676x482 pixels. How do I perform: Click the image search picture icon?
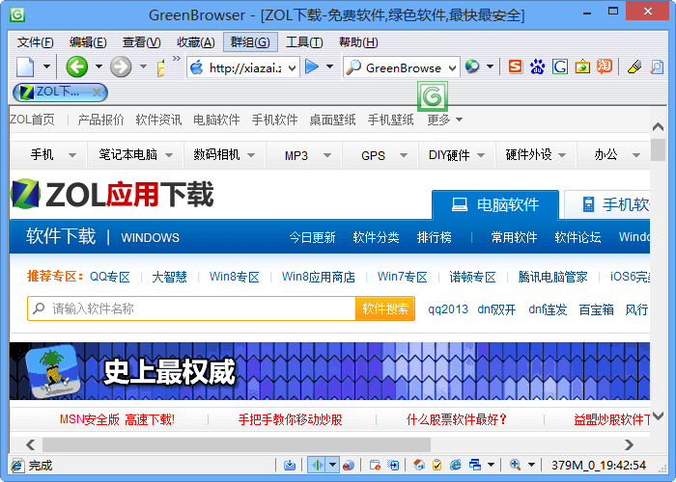click(x=582, y=67)
